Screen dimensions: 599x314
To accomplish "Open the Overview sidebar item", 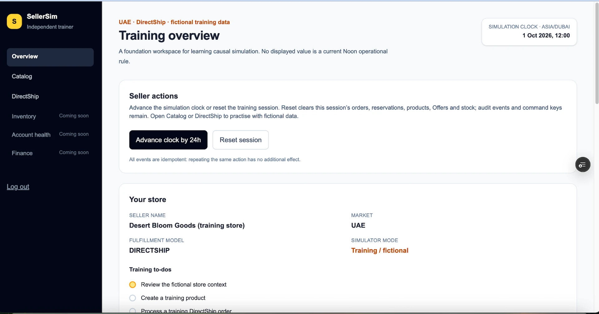I will (x=50, y=57).
